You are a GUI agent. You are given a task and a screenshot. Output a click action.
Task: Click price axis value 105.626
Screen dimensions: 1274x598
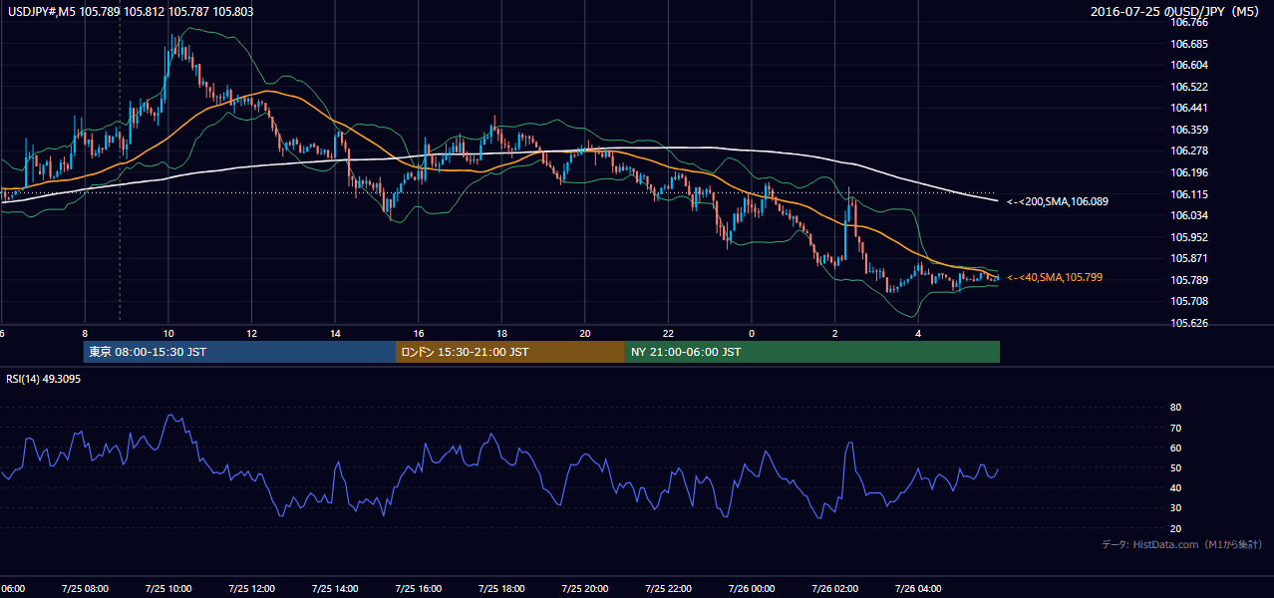click(x=1189, y=323)
